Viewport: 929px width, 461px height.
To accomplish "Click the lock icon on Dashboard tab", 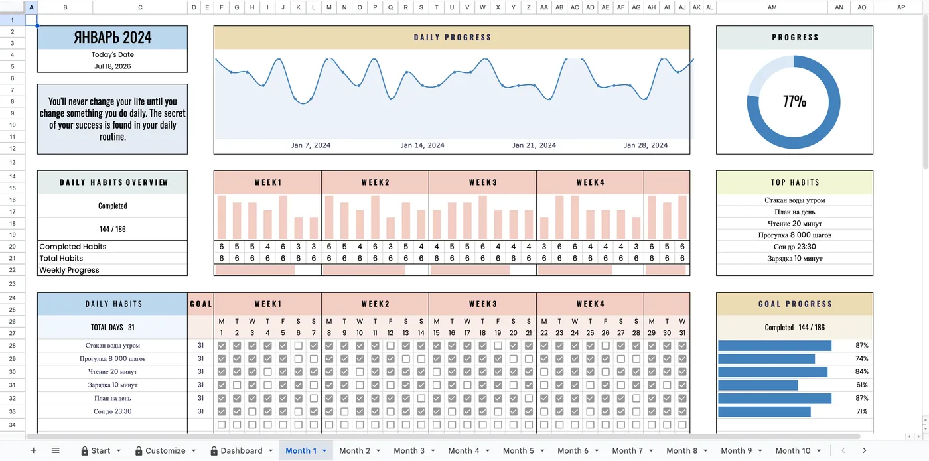I will (x=214, y=451).
